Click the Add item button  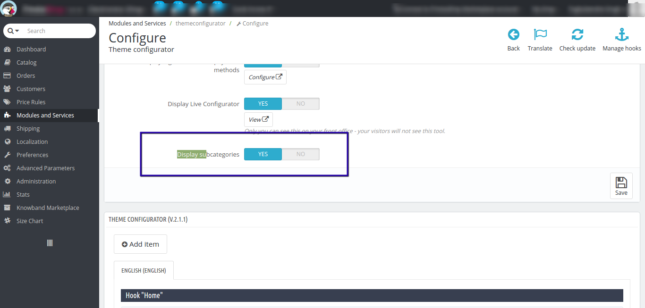coord(140,244)
